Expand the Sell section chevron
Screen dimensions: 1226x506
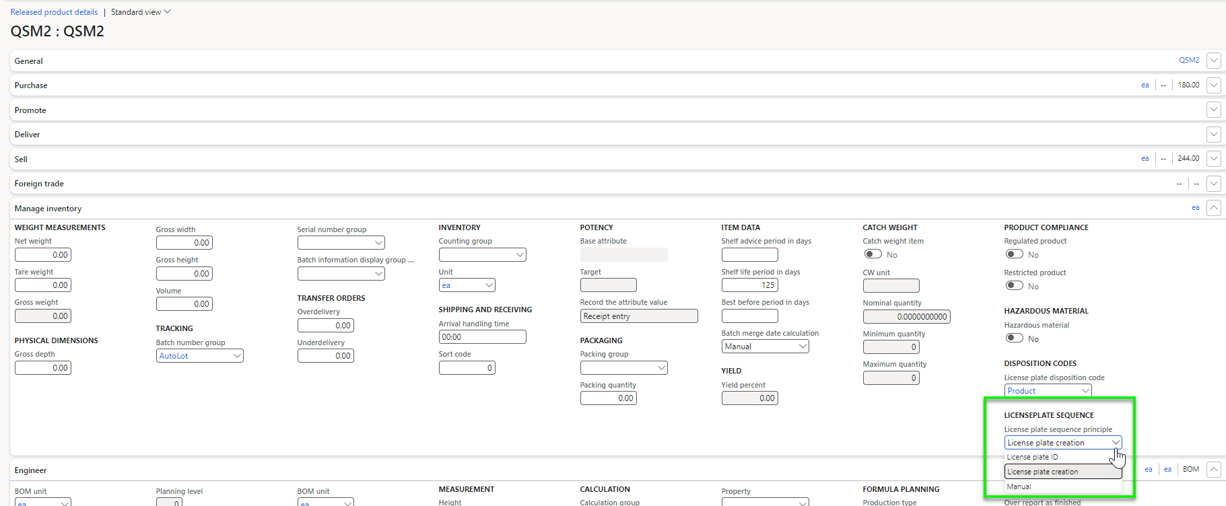click(x=1214, y=159)
